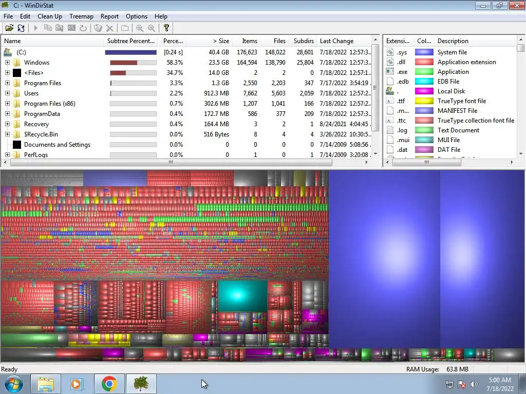
Task: Open Windows Explorer from the taskbar
Action: 46,384
